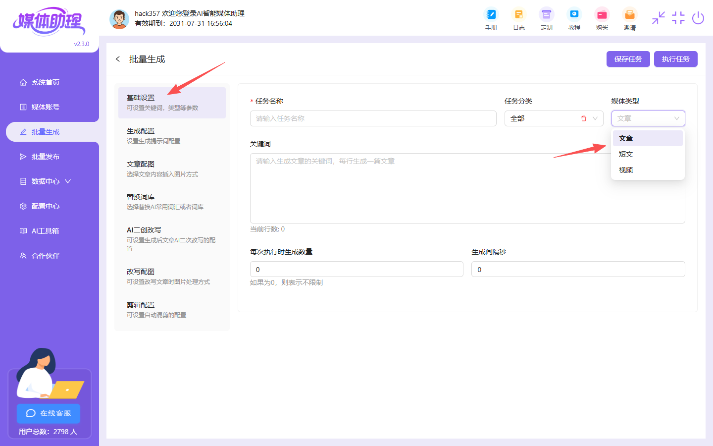The height and width of the screenshot is (446, 713).
Task: Select the 替换词库 tab
Action: click(172, 202)
